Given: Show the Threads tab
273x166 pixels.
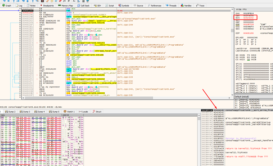Looking at the screenshot, I should (171, 5).
